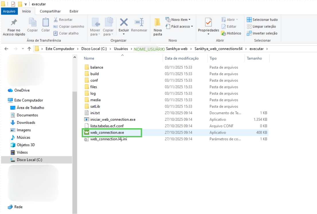Click Selecionar tudo in the ribbon
The image size is (317, 214).
click(262, 19)
